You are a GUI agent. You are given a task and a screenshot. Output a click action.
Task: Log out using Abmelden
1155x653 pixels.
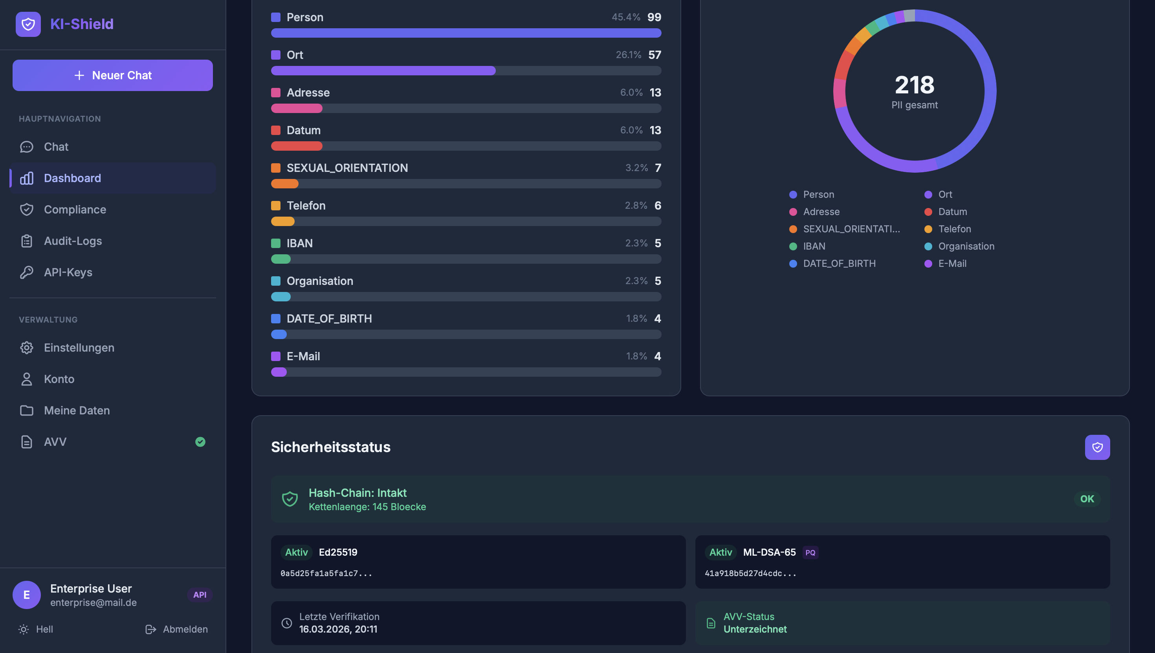point(176,629)
